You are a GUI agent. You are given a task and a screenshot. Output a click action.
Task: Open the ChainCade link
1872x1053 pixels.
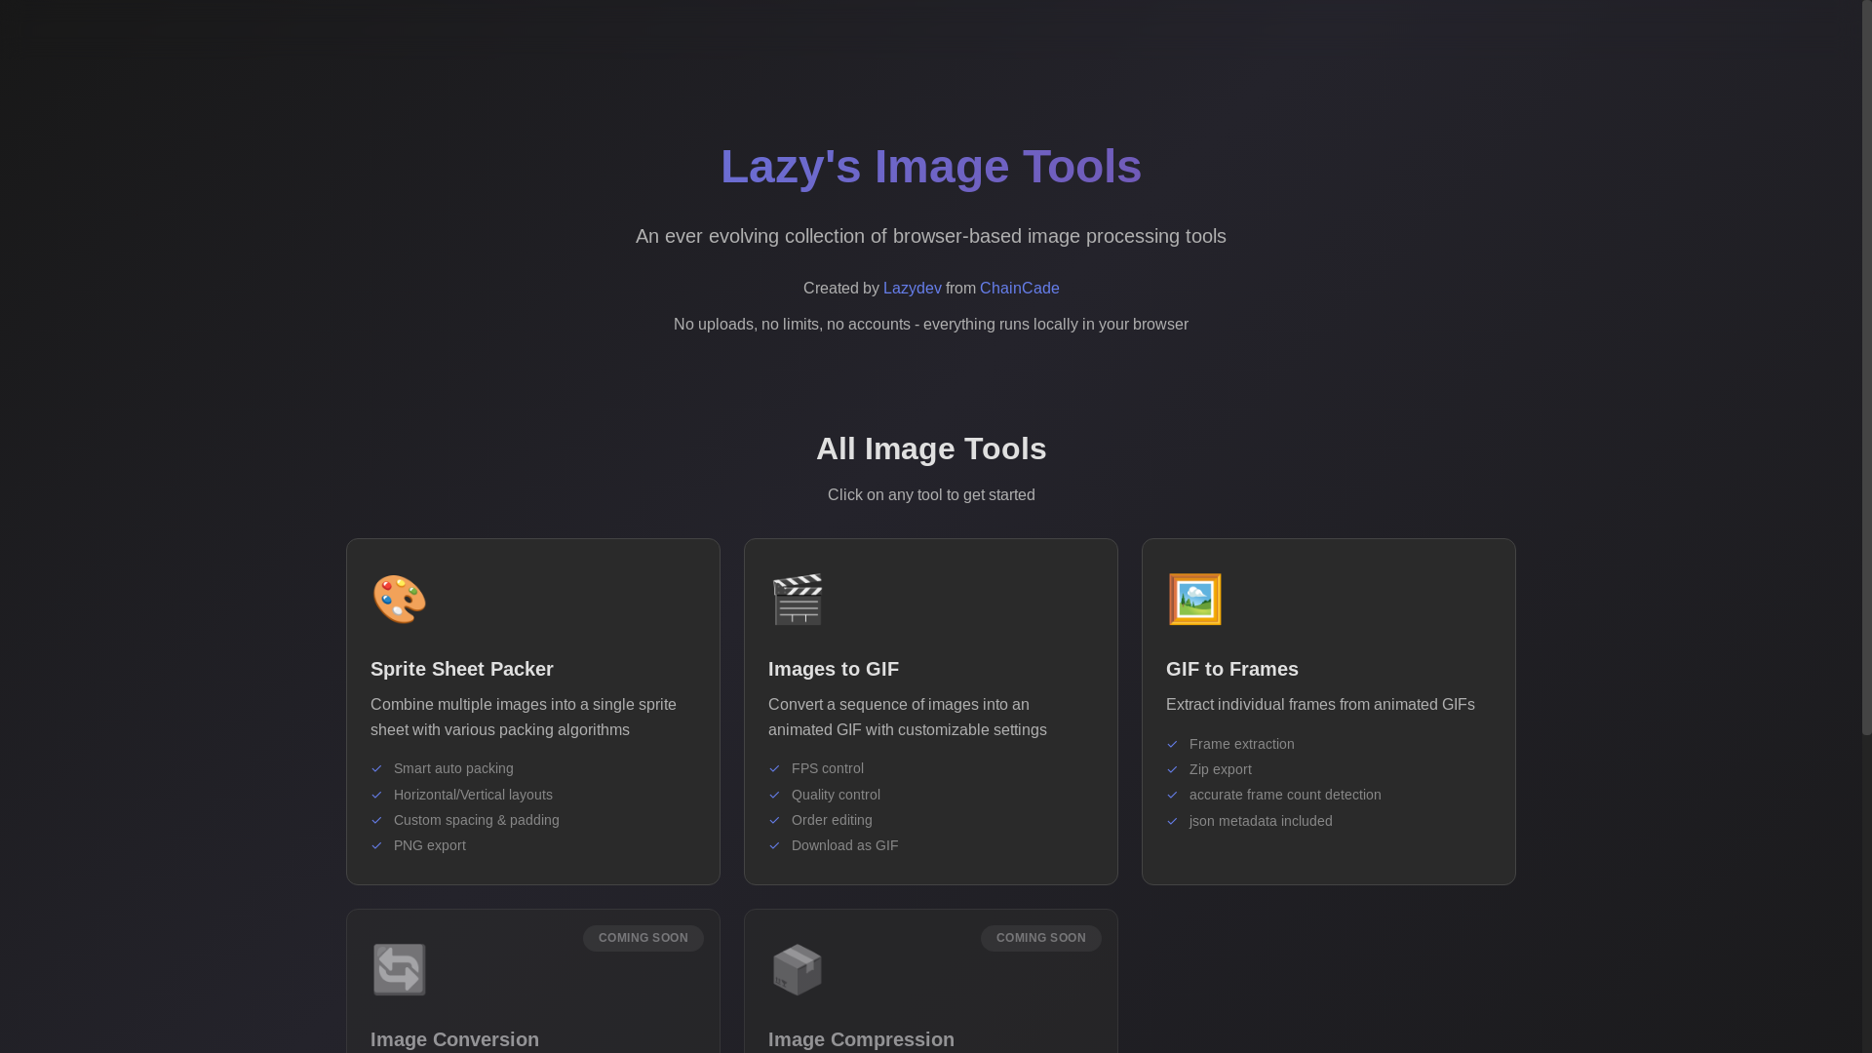click(x=1019, y=289)
